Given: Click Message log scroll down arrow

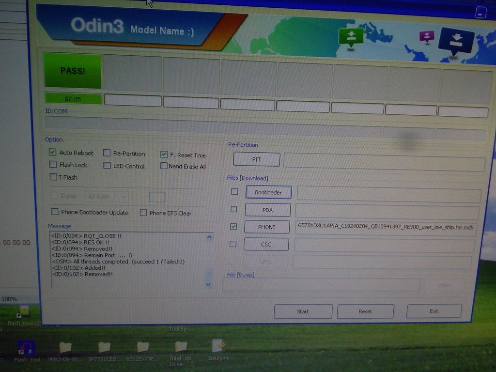Looking at the screenshot, I should pos(208,284).
